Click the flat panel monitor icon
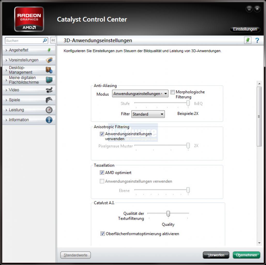266x265 pixels. 49,80
